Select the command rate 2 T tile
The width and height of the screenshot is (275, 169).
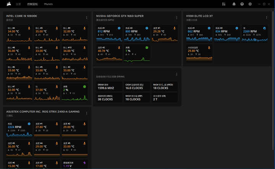pyautogui.click(x=165, y=97)
